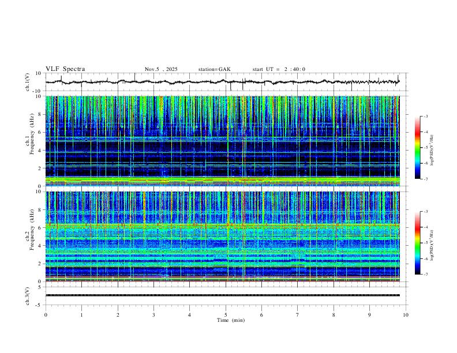Click the time axis end label "10"

pos(406,315)
